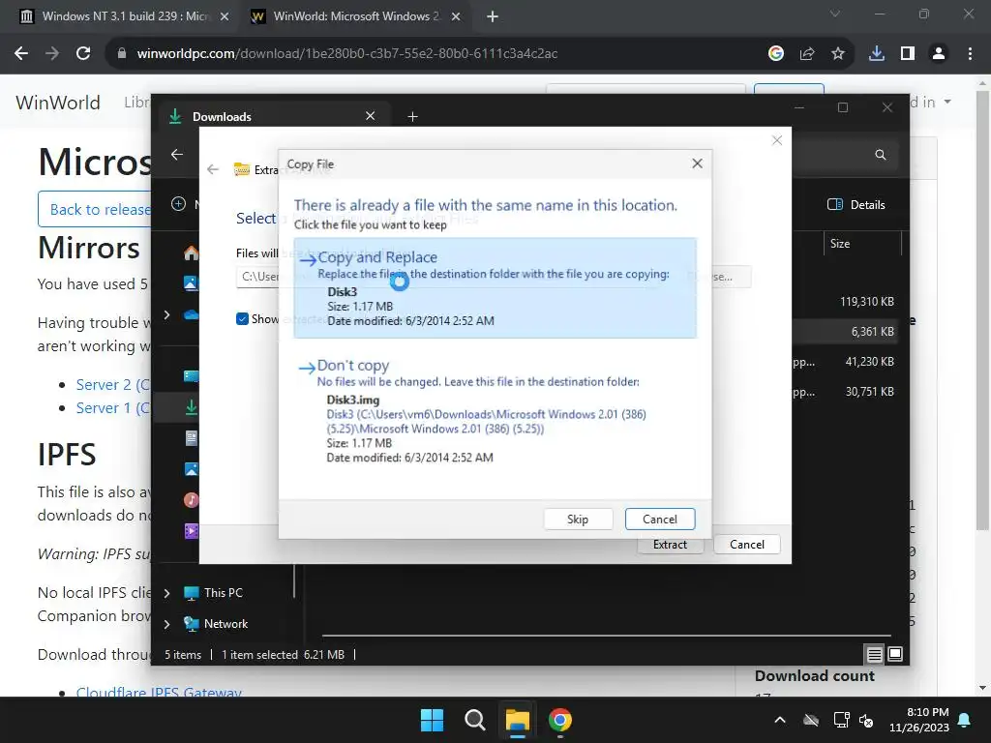Choose Don't copy option
This screenshot has height=743, width=991.
coord(495,411)
